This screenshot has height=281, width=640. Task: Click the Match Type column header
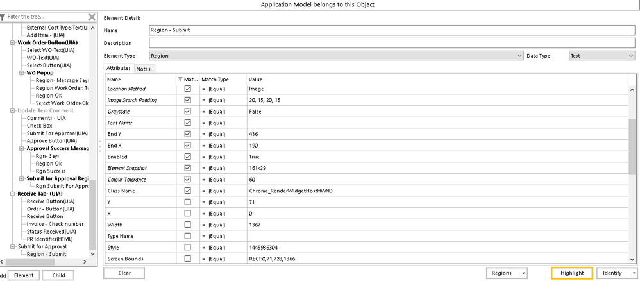click(223, 80)
